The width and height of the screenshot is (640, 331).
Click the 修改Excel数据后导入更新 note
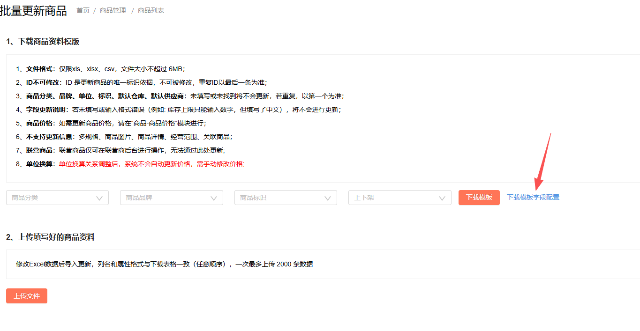point(164,264)
